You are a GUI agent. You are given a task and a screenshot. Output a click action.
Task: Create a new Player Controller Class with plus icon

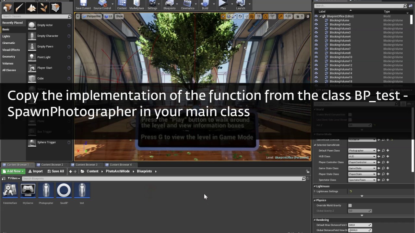click(388, 162)
